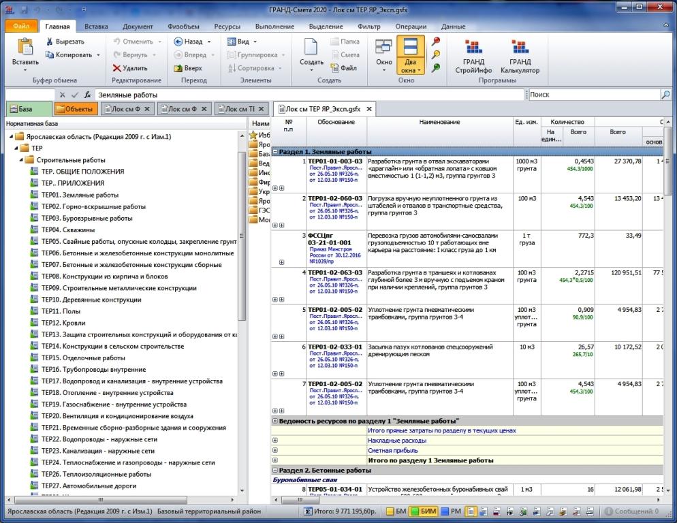The height and width of the screenshot is (523, 677).
Task: Toggle the БИМ calculation mode
Action: [x=424, y=511]
